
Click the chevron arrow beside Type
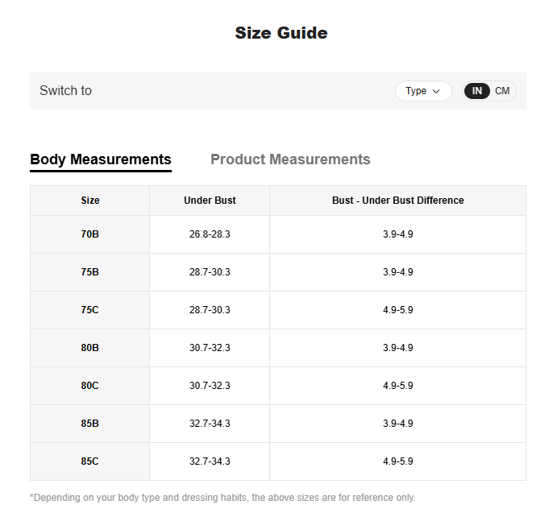[x=436, y=91]
